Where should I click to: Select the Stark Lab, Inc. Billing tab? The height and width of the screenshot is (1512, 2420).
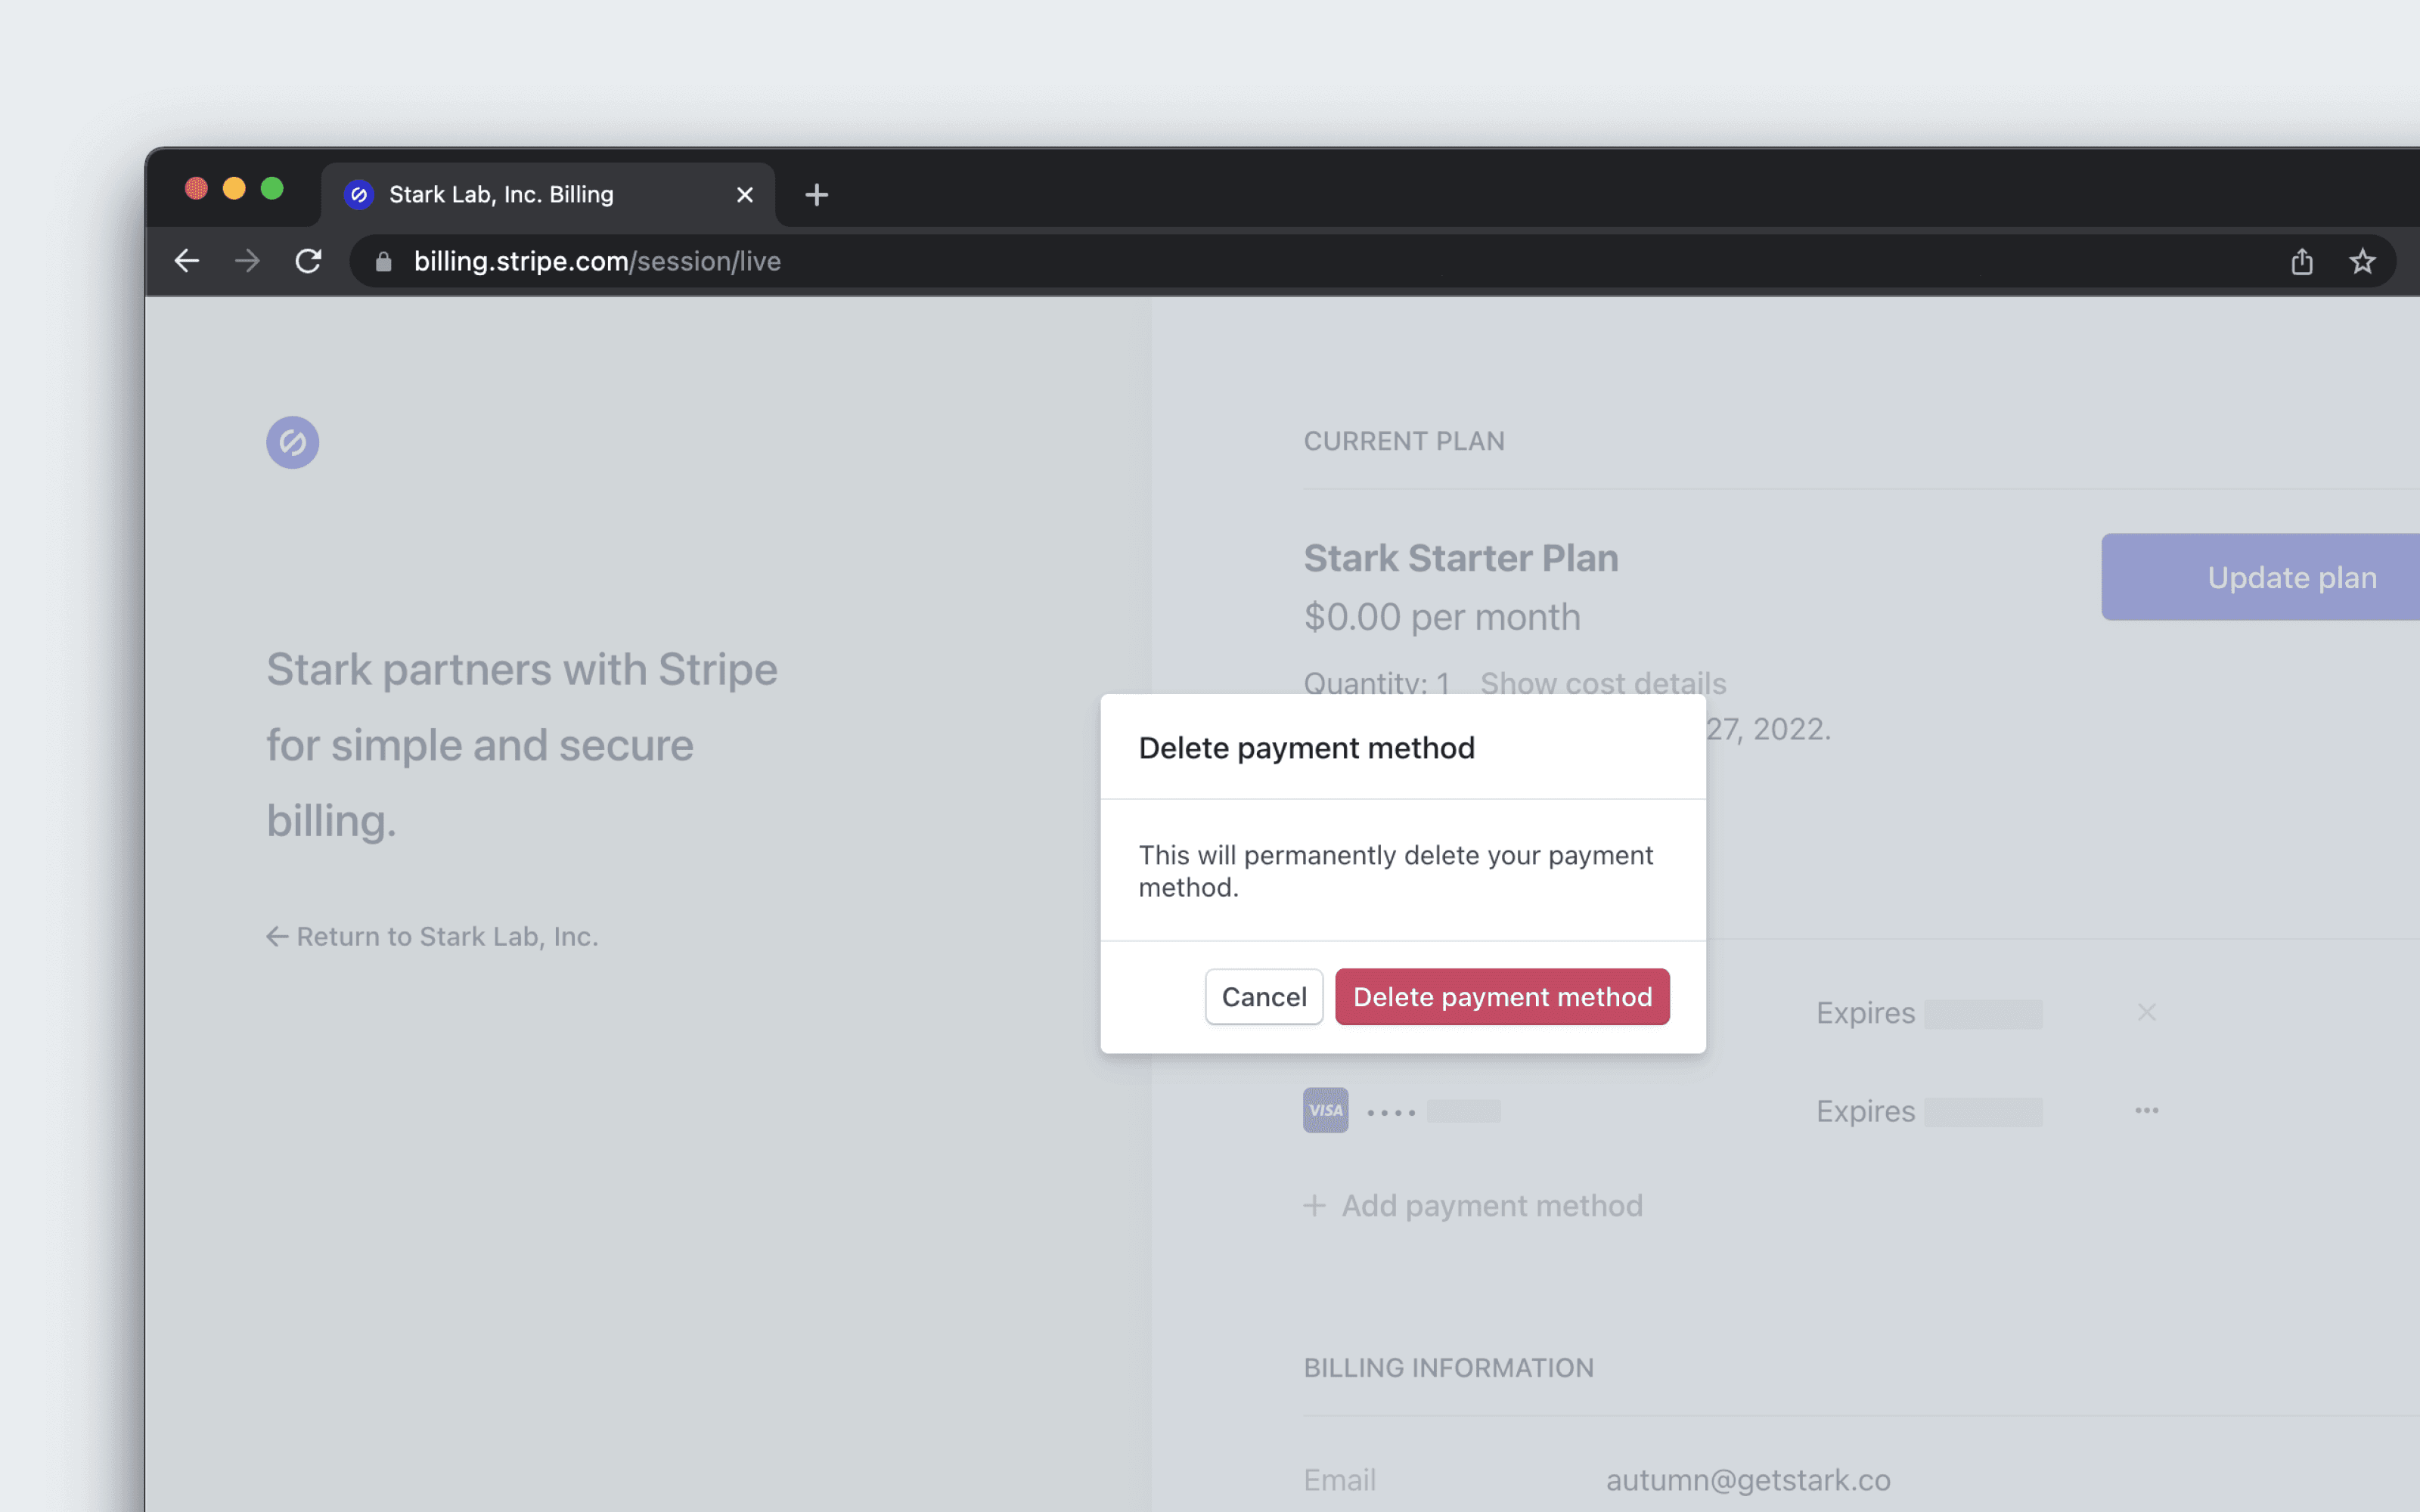coord(548,194)
